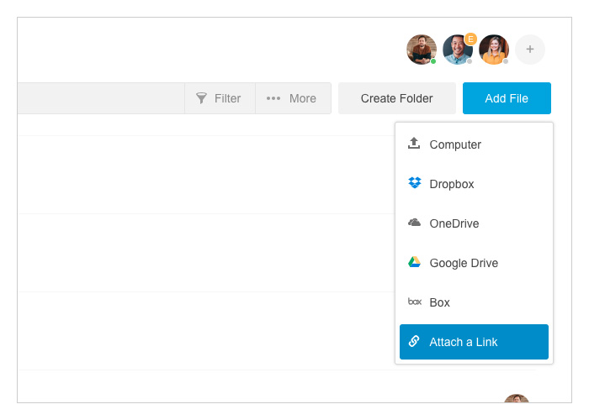Viewport: 589px width, 420px height.
Task: Click the blonde woman's avatar
Action: 494,50
